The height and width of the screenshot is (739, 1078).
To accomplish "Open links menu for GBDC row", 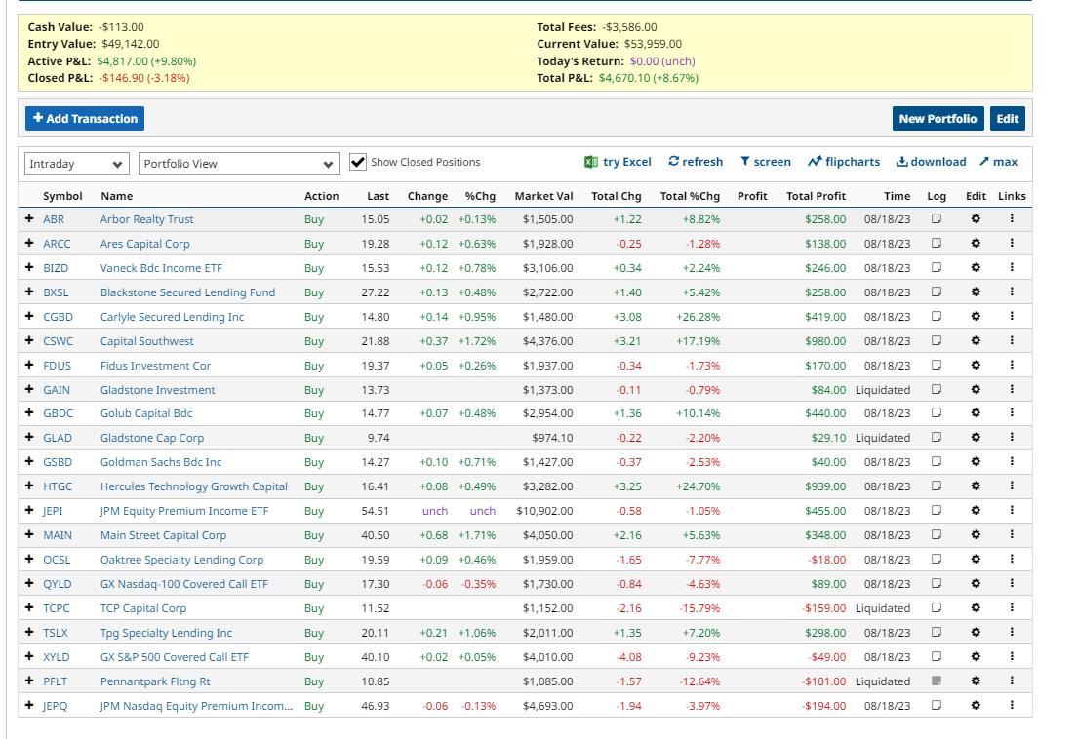I will click(x=1012, y=412).
